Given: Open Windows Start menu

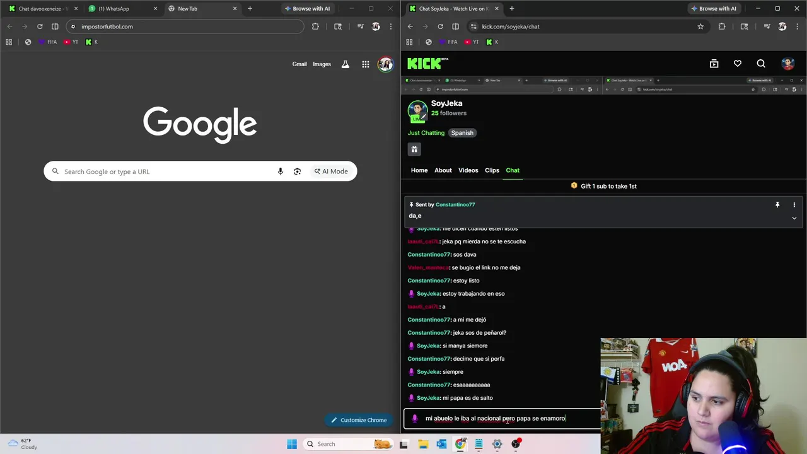Looking at the screenshot, I should pyautogui.click(x=292, y=444).
